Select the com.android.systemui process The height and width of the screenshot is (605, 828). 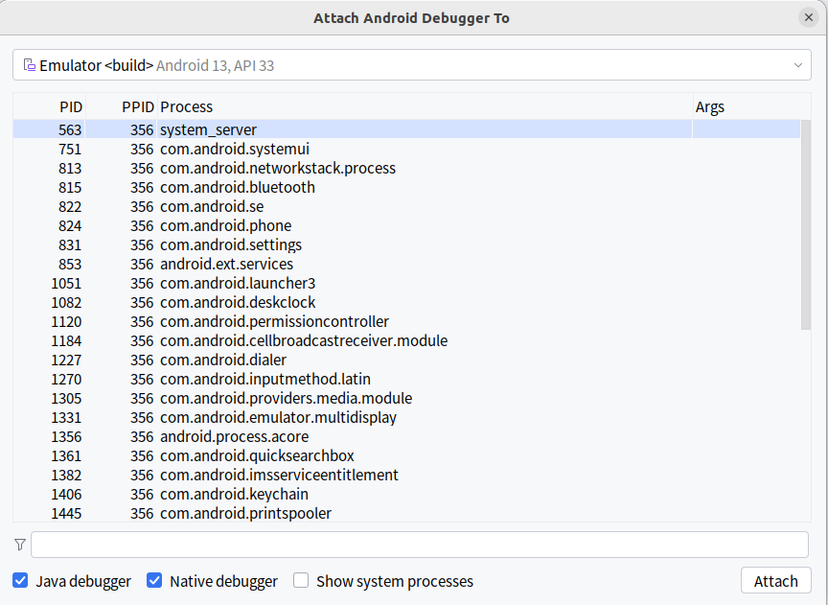click(406, 149)
